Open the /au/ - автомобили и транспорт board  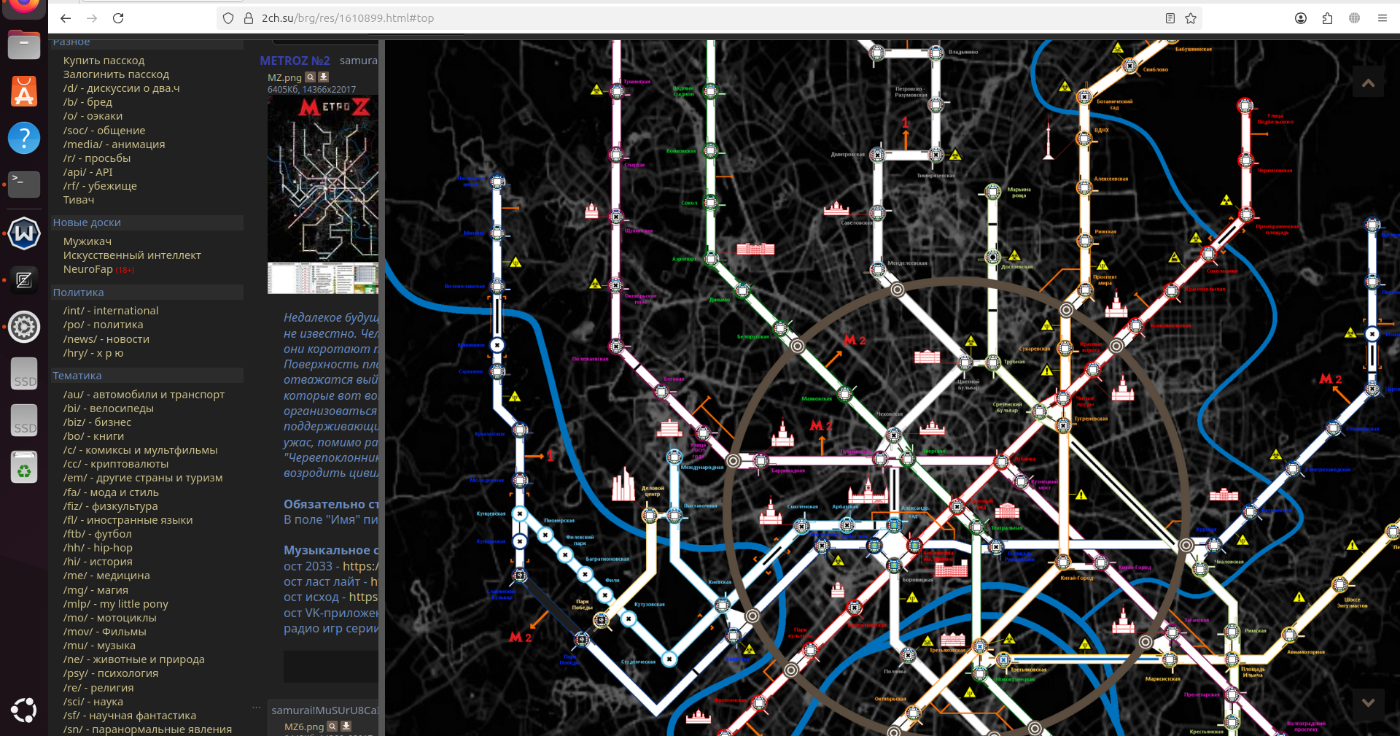(144, 395)
